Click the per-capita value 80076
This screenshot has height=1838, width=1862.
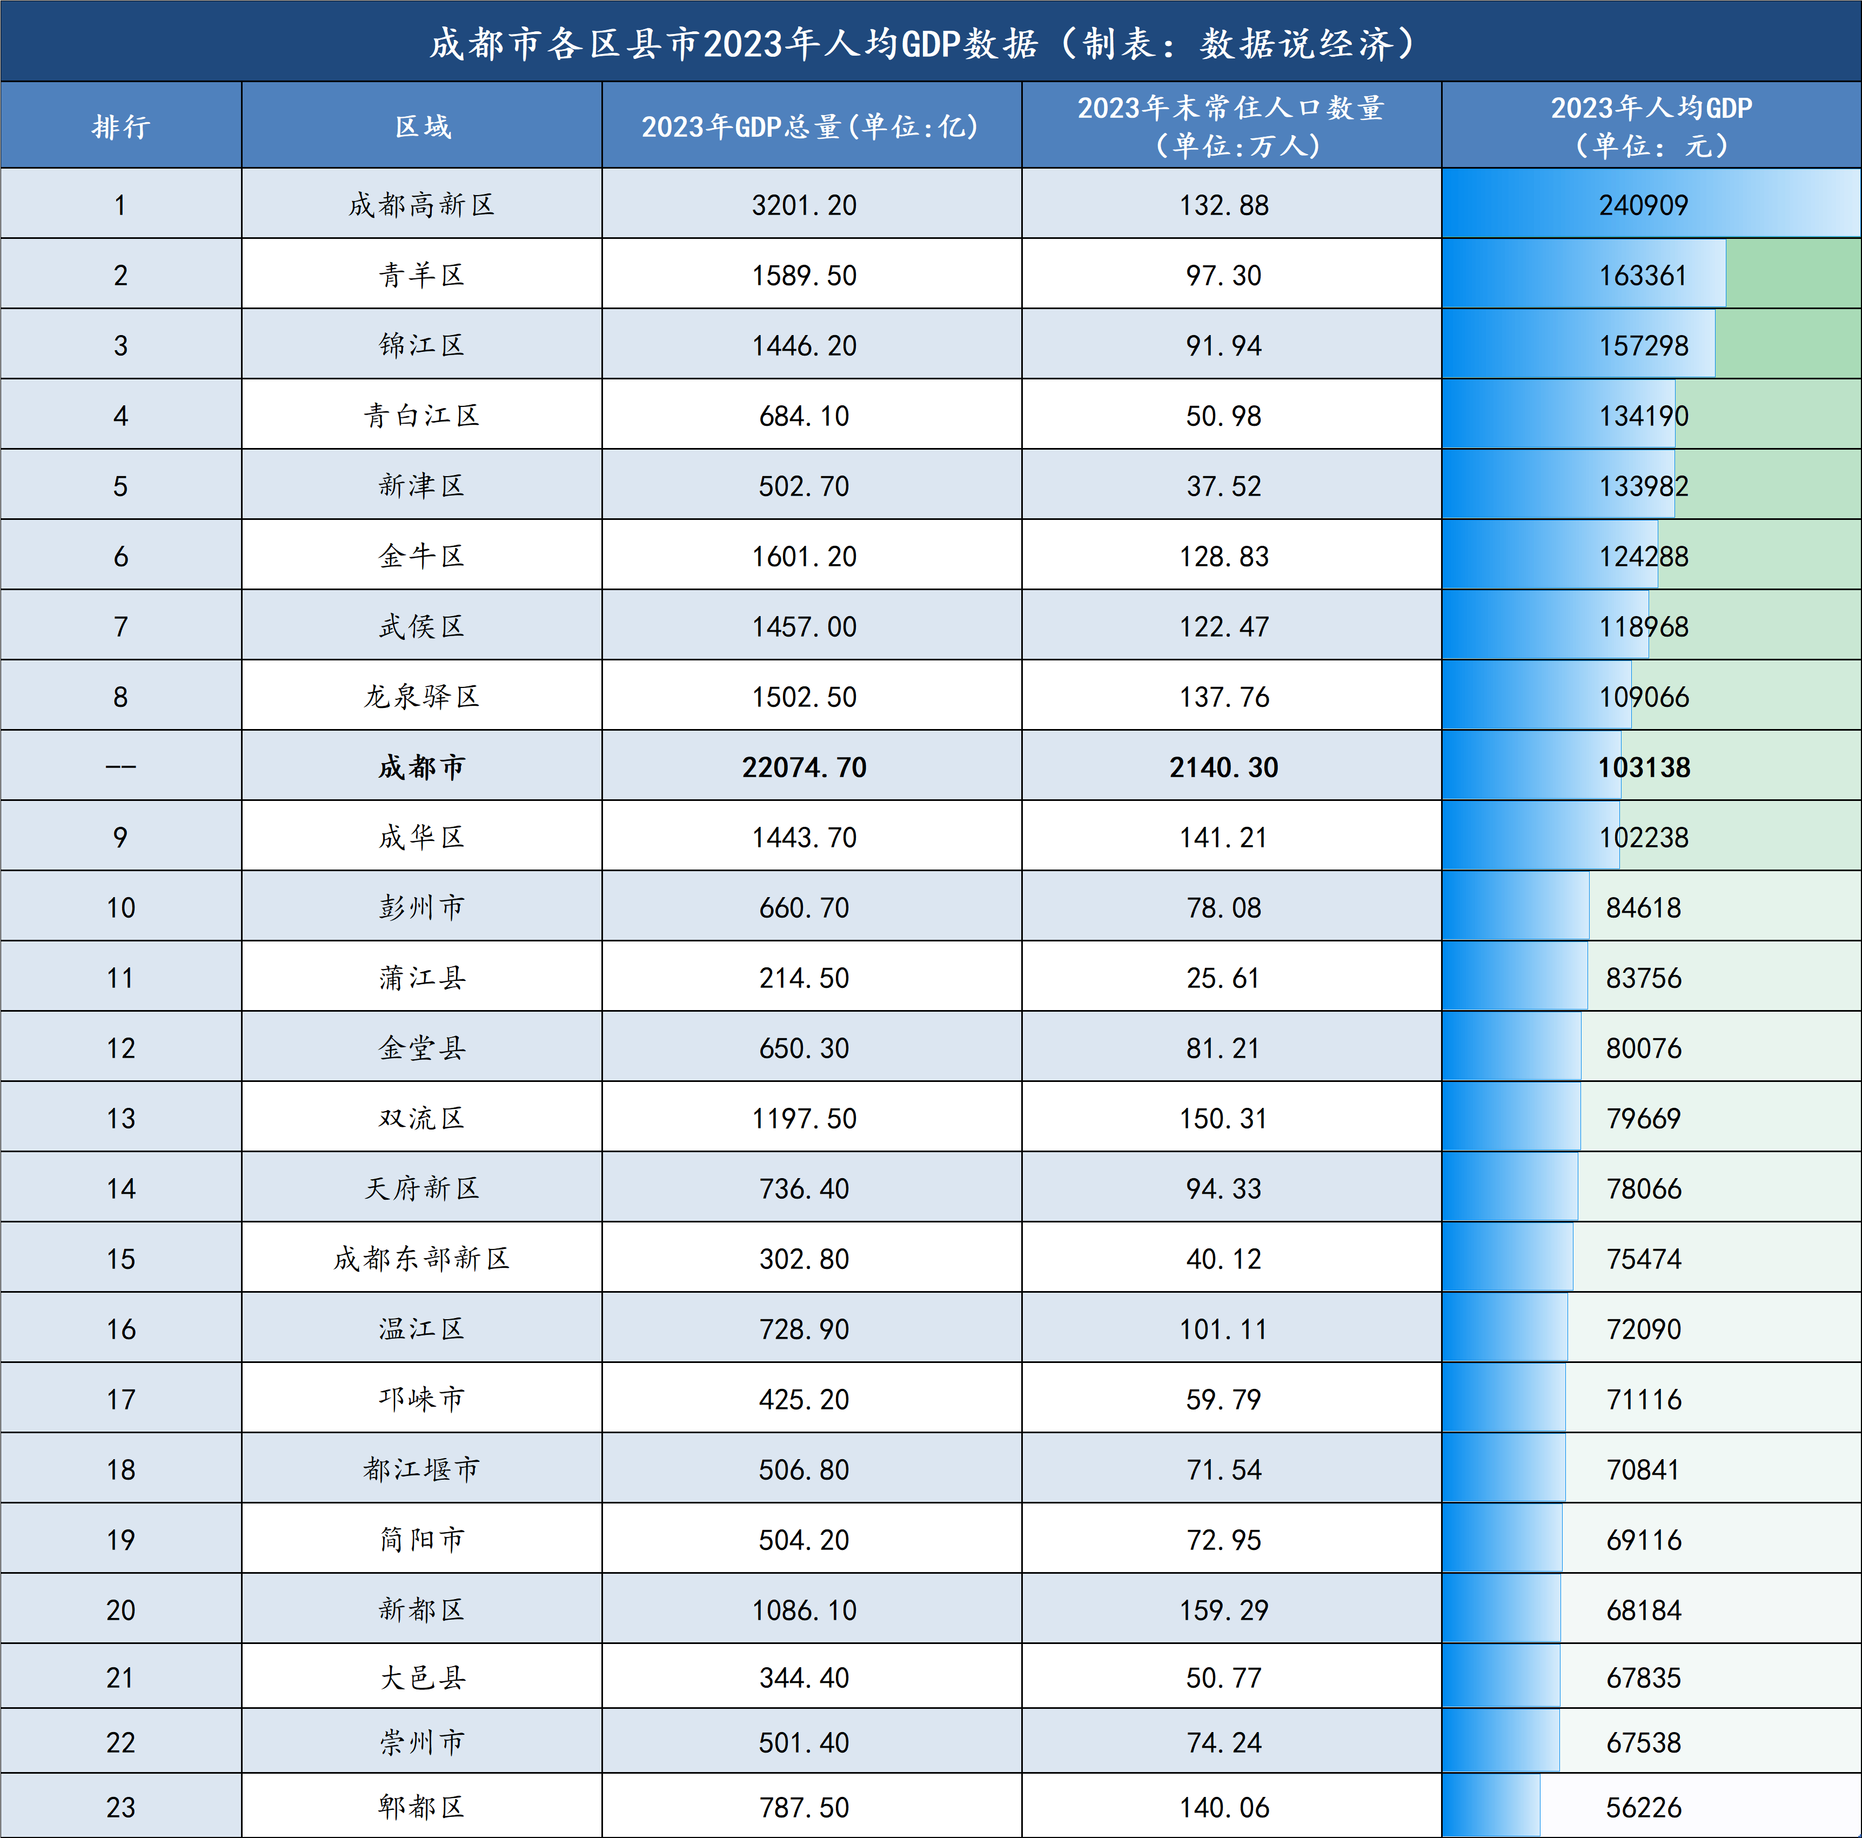1643,1050
